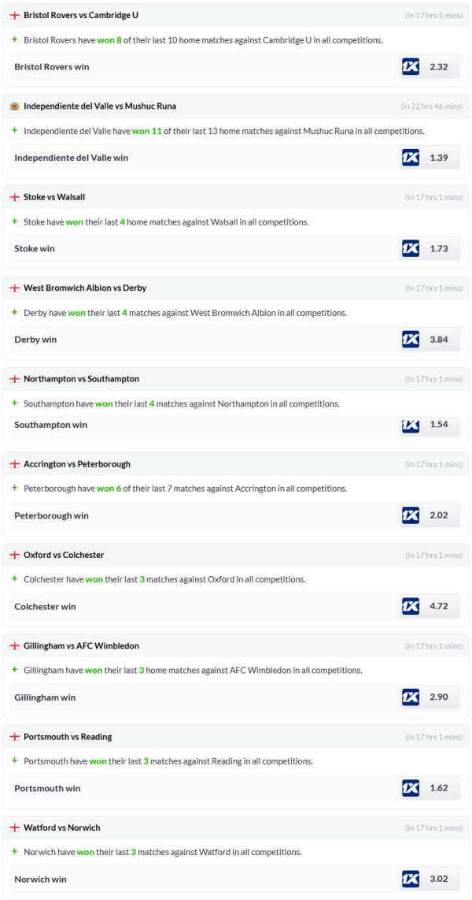The height and width of the screenshot is (900, 472).
Task: Click club crest beside Independiente del Valle match
Action: pyautogui.click(x=14, y=106)
